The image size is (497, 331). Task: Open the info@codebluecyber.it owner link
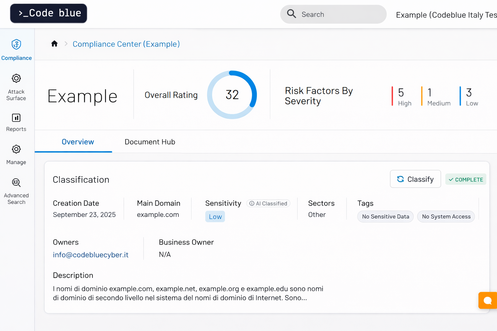91,255
